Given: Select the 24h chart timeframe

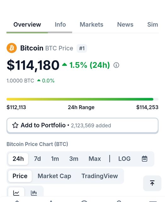Looking at the screenshot, I should tap(18, 159).
